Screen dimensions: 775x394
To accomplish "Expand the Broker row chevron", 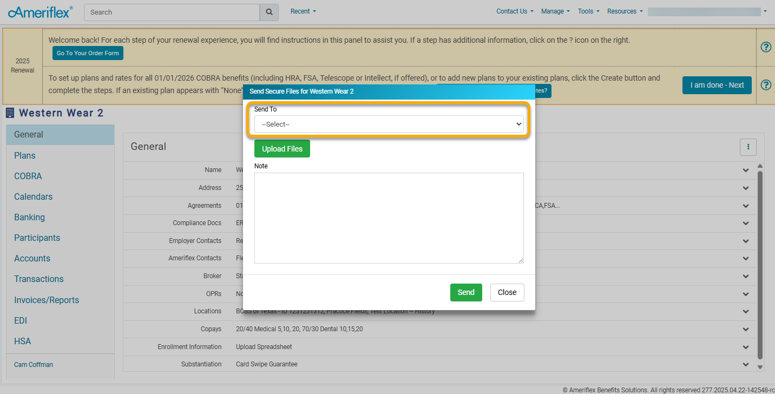I will (x=746, y=276).
